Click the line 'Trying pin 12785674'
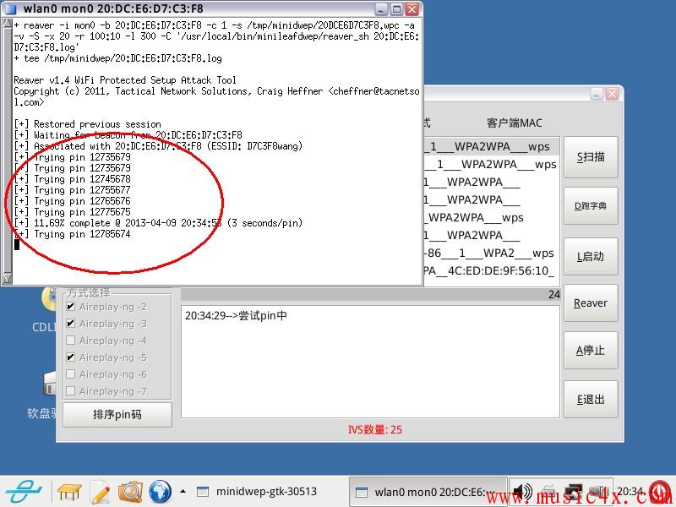The width and height of the screenshot is (676, 507). (72, 234)
